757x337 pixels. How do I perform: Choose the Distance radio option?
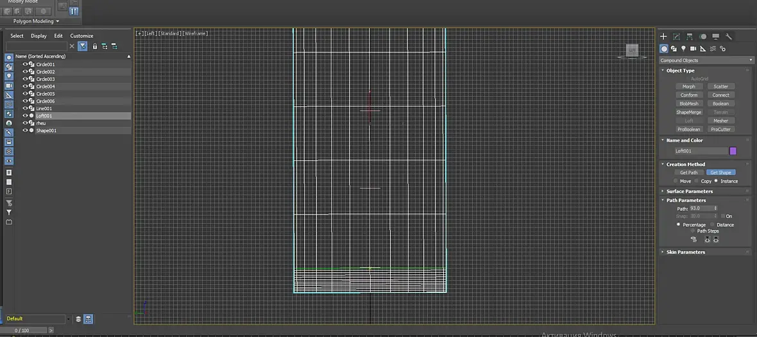point(712,225)
